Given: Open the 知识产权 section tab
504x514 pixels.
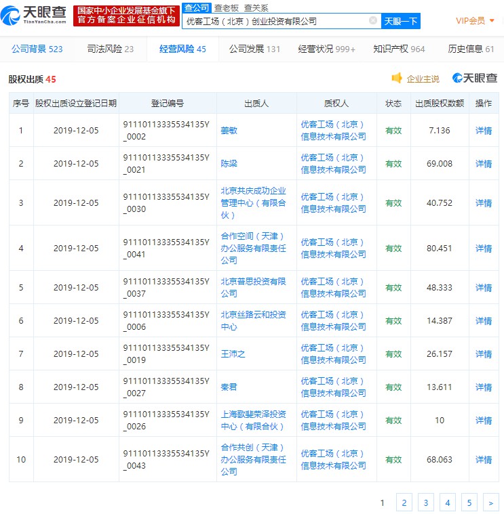Looking at the screenshot, I should coord(399,49).
